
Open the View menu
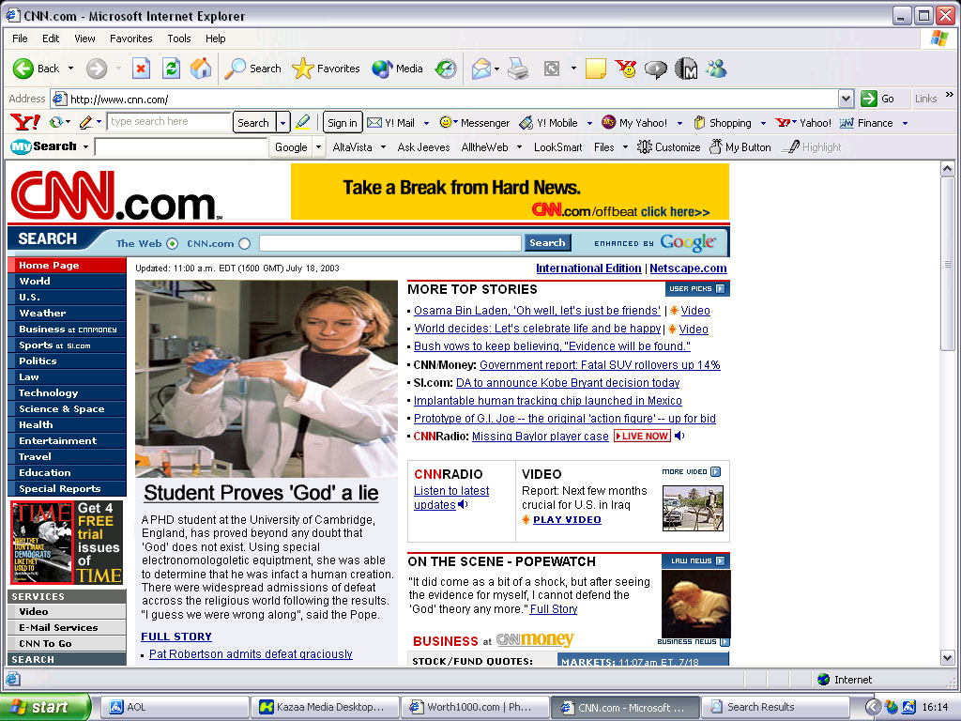coord(84,38)
